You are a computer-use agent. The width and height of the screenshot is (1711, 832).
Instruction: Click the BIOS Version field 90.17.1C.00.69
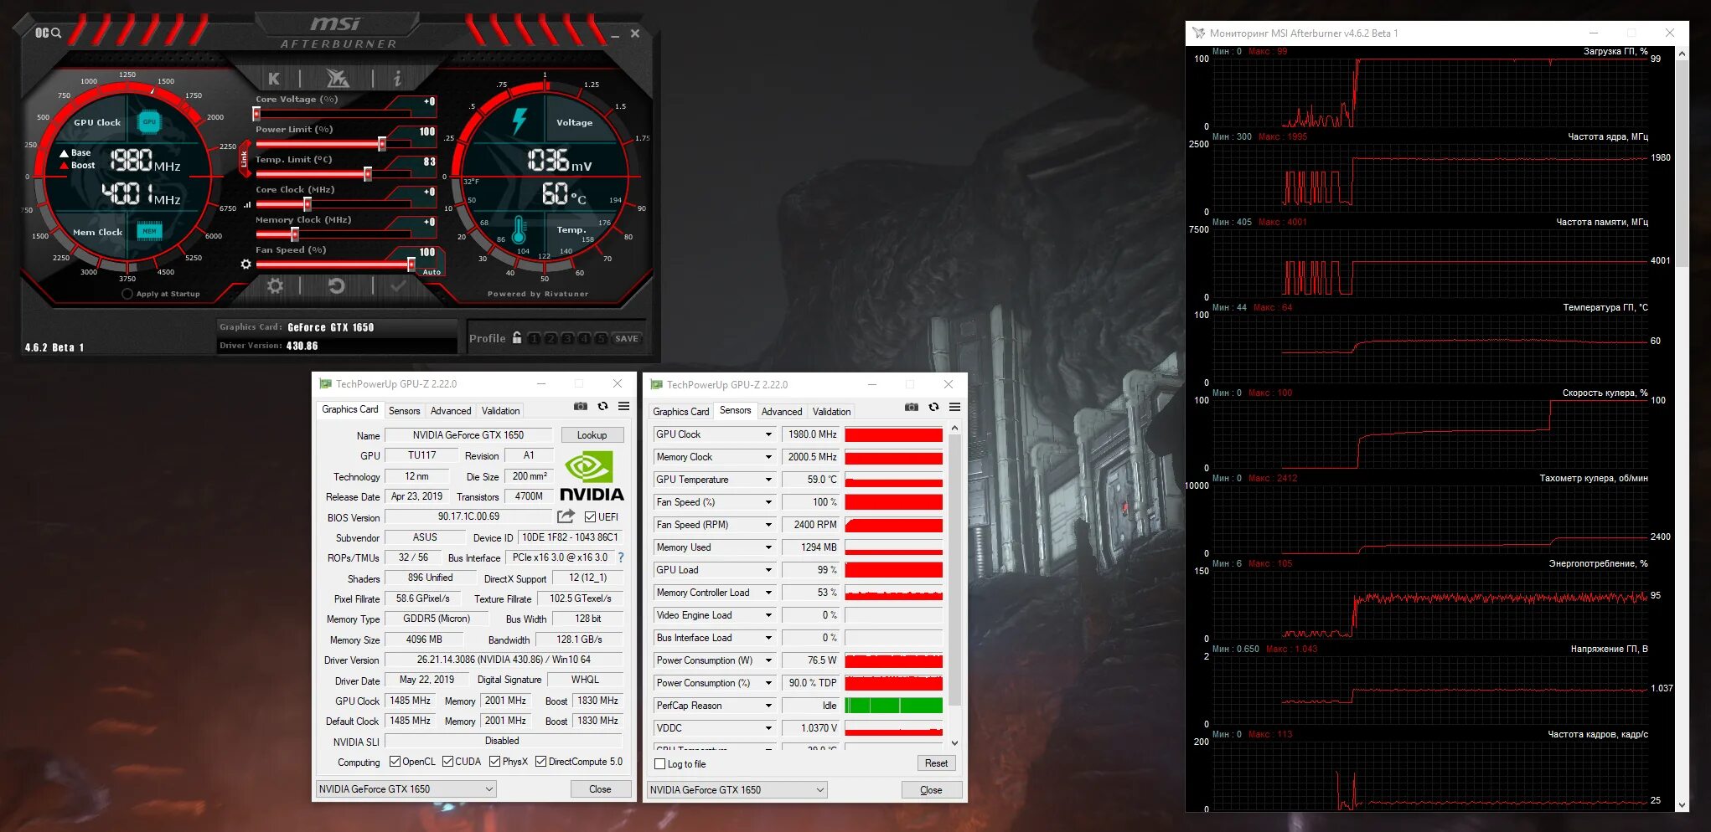pyautogui.click(x=468, y=516)
